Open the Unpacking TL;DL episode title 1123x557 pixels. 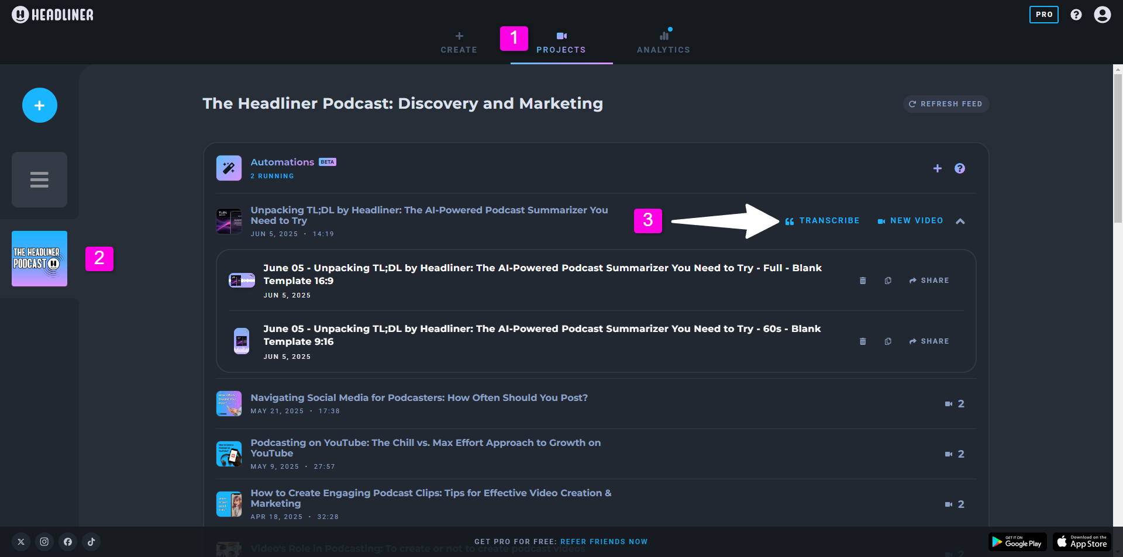click(429, 215)
